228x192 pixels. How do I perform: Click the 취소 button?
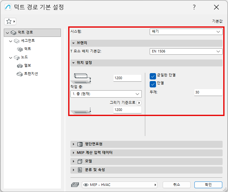click(x=177, y=185)
